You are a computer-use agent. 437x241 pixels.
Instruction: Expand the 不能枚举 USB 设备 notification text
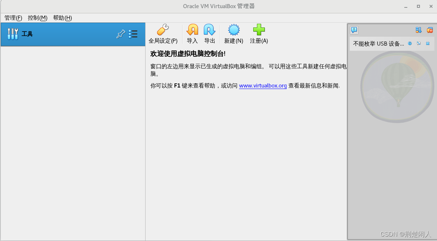pyautogui.click(x=378, y=44)
